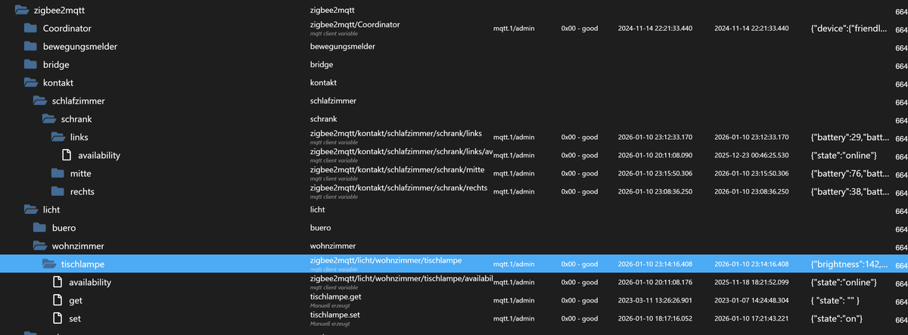This screenshot has width=908, height=335.
Task: Click {"state":"online"} in links availability row
Action: [844, 155]
